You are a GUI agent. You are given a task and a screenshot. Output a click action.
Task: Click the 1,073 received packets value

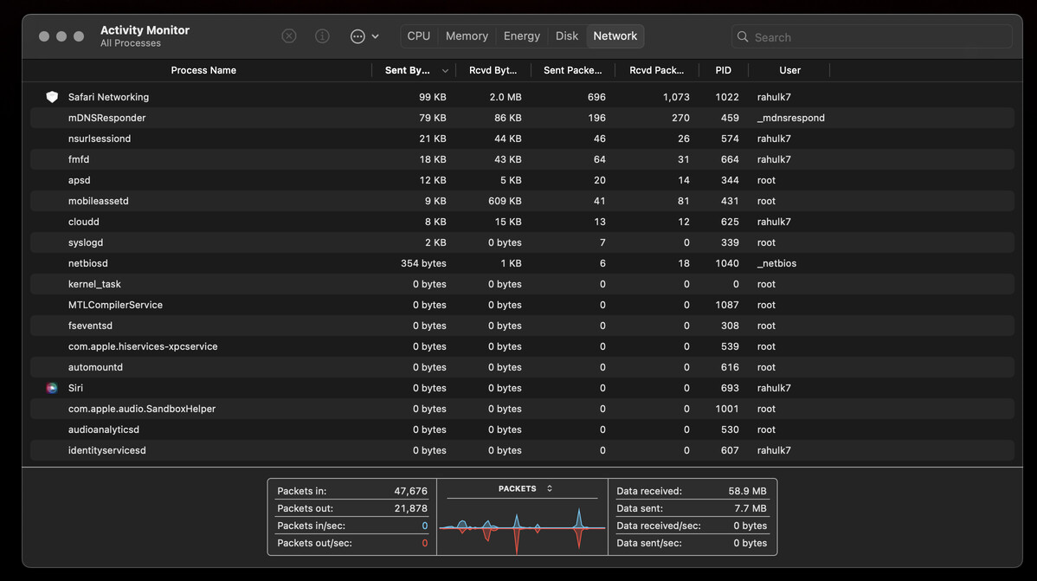pyautogui.click(x=676, y=97)
